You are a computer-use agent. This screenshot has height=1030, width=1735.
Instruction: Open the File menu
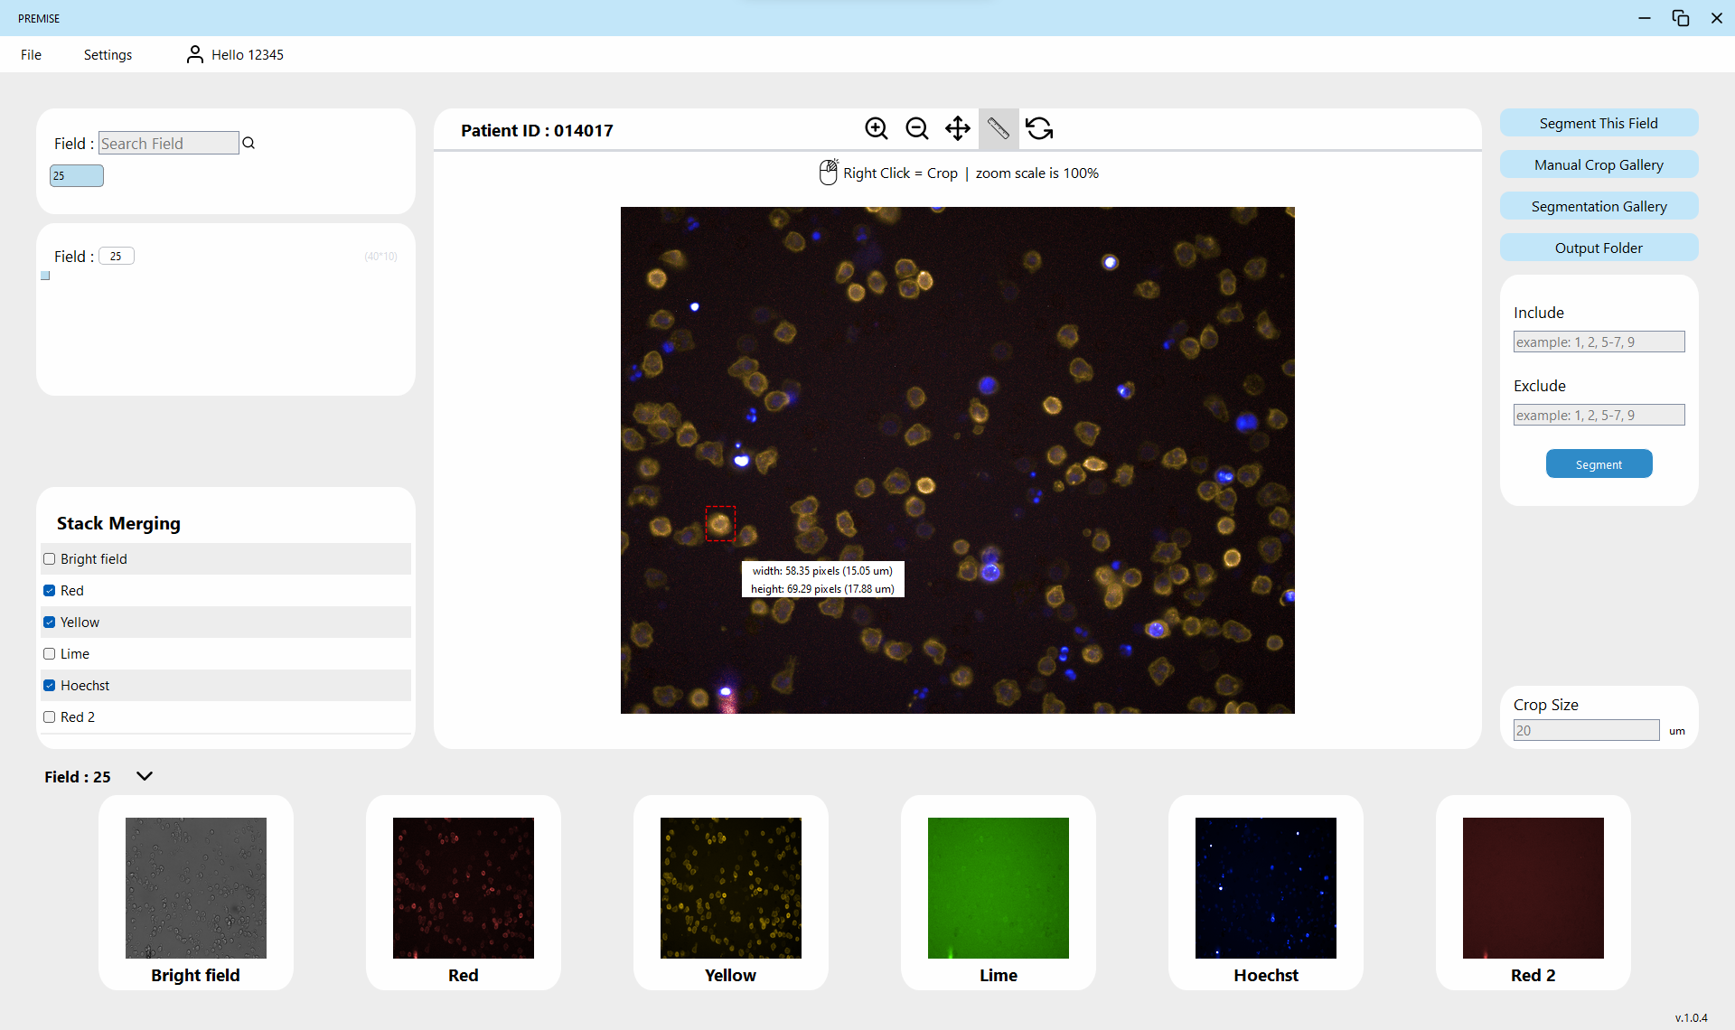point(31,54)
